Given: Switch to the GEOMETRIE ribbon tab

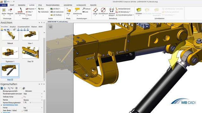Looking at the screenshot, I should coord(68,5).
